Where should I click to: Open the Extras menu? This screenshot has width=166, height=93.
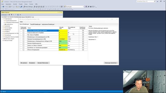pyautogui.click(x=26, y=4)
